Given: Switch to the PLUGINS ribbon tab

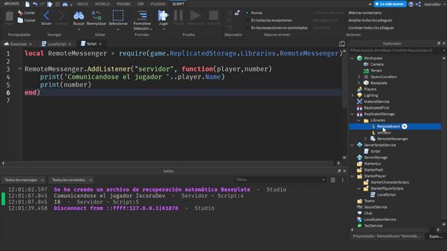Looking at the screenshot, I should click(158, 4).
